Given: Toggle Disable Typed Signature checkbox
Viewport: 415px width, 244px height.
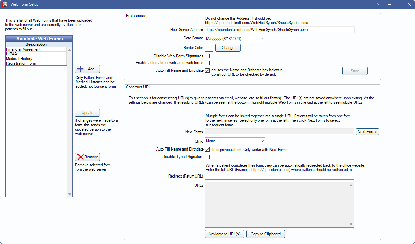Looking at the screenshot, I should pos(207,157).
